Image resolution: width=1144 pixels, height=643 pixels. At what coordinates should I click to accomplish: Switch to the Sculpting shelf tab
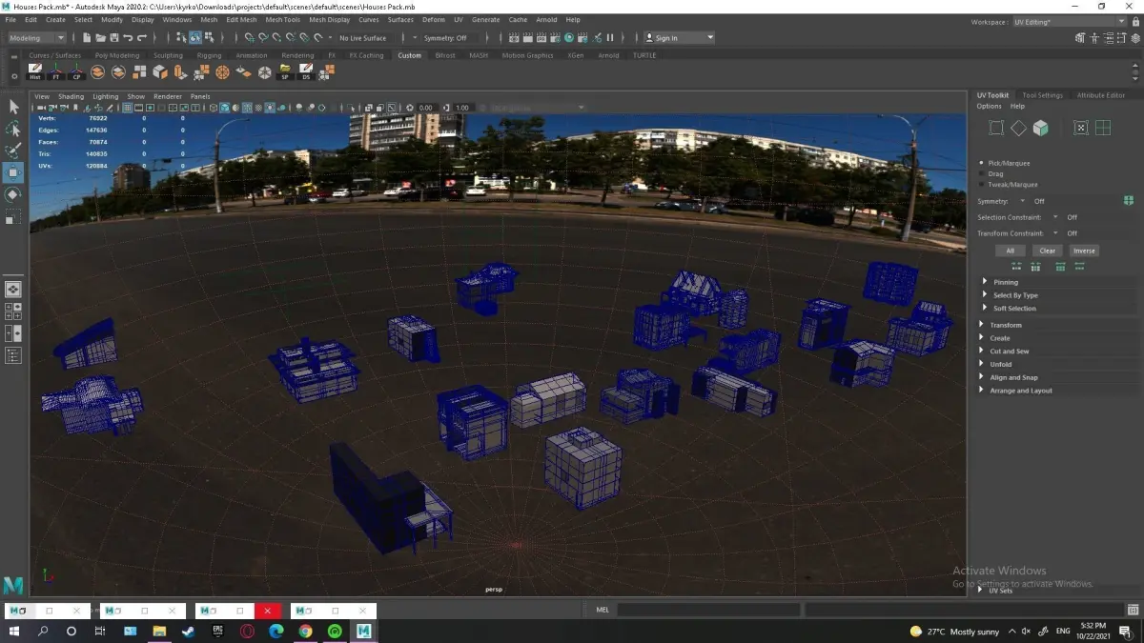168,55
